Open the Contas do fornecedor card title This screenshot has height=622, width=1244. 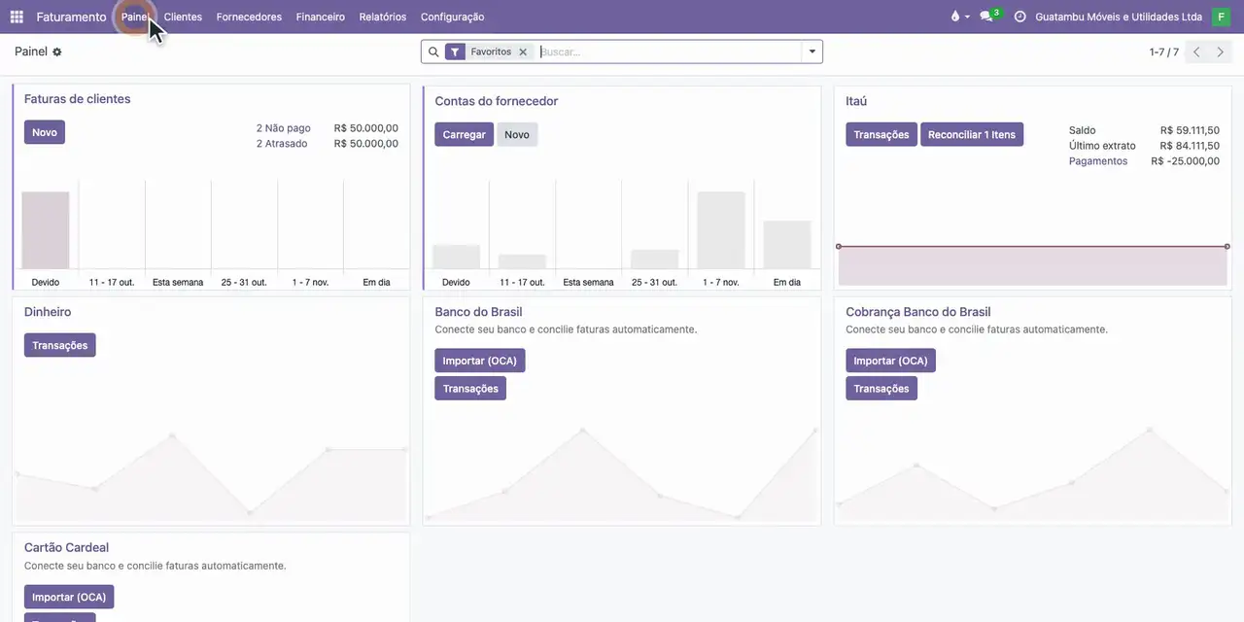(497, 101)
